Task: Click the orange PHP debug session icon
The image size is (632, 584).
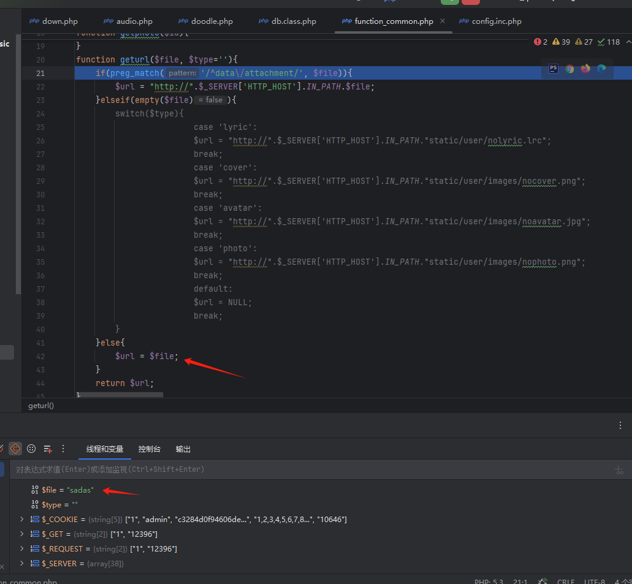Action: coord(15,449)
